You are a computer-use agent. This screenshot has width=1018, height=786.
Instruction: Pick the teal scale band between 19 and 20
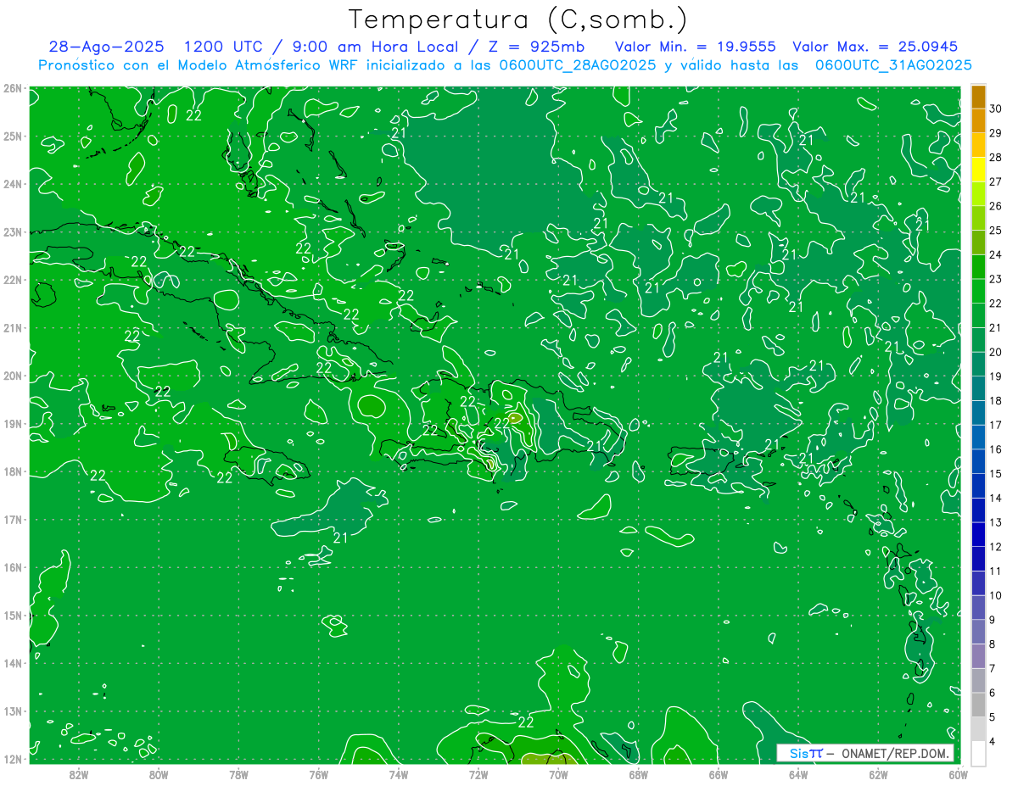[x=978, y=364]
